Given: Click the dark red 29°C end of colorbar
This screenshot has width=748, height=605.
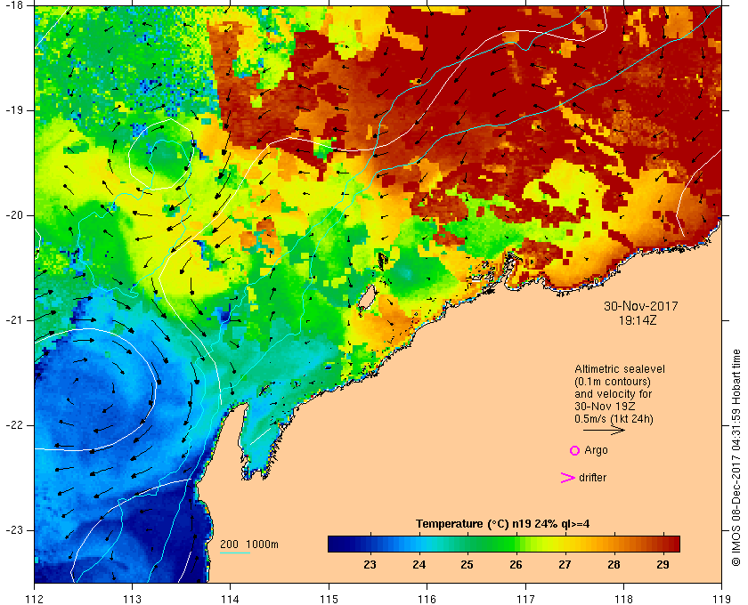Looking at the screenshot, I should coord(671,544).
